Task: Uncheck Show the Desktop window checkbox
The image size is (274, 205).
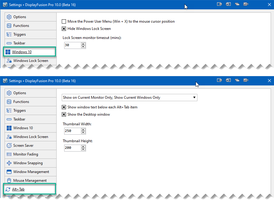Action: click(64, 114)
